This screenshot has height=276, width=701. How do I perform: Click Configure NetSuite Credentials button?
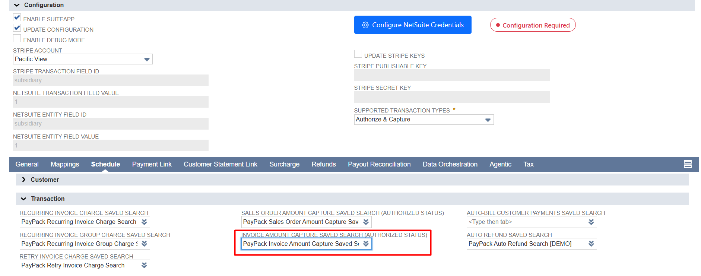pos(413,25)
